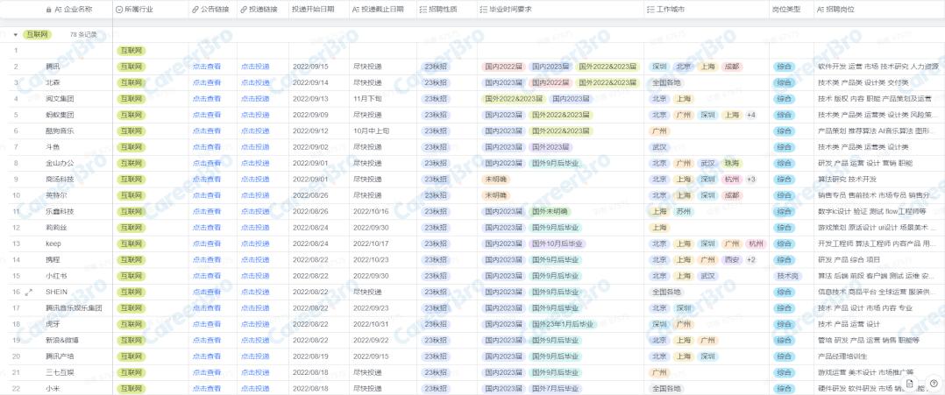Click the 产品经理培训生 position cell
The width and height of the screenshot is (945, 395).
click(843, 356)
